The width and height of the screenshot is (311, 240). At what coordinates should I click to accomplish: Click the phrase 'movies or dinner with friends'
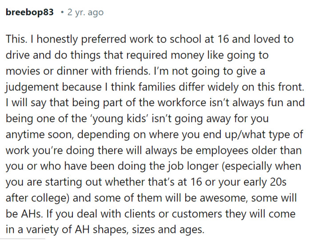78,71
